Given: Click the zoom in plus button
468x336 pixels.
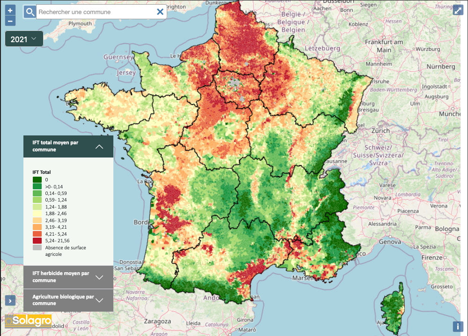Looking at the screenshot, I should [x=10, y=10].
